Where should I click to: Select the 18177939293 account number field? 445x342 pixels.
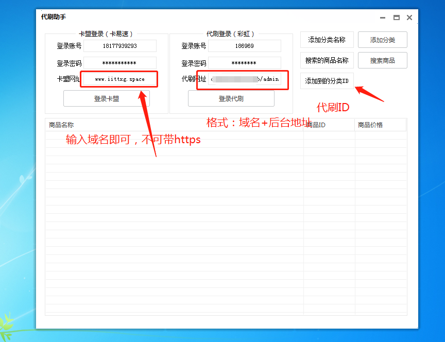[119, 46]
